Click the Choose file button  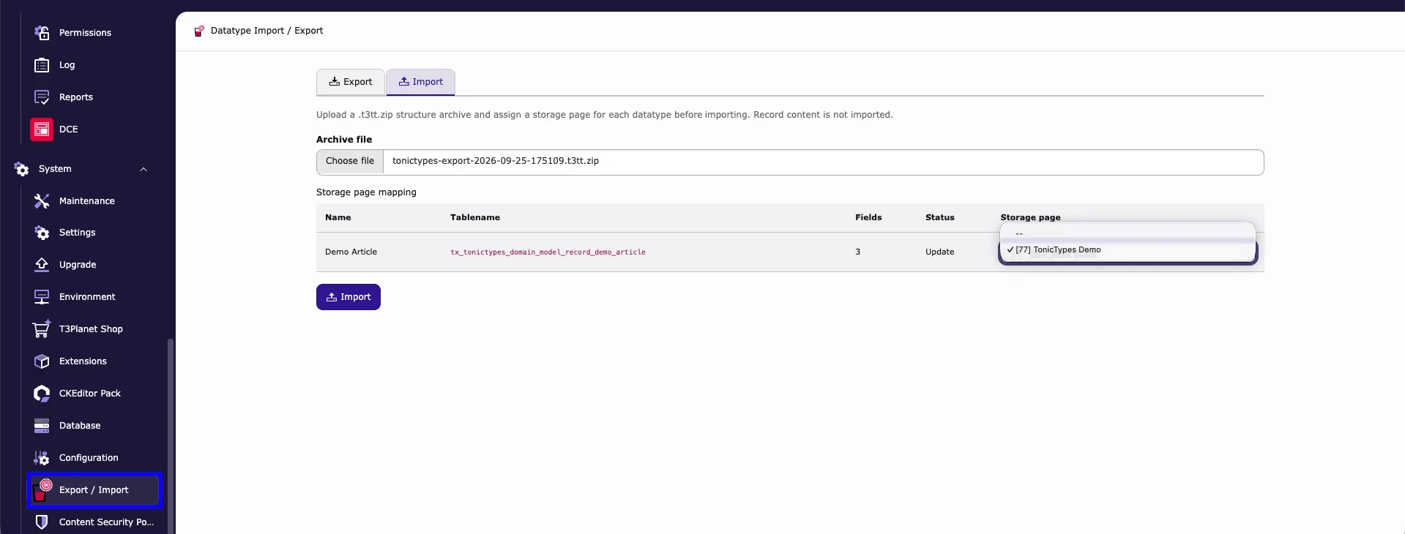350,162
